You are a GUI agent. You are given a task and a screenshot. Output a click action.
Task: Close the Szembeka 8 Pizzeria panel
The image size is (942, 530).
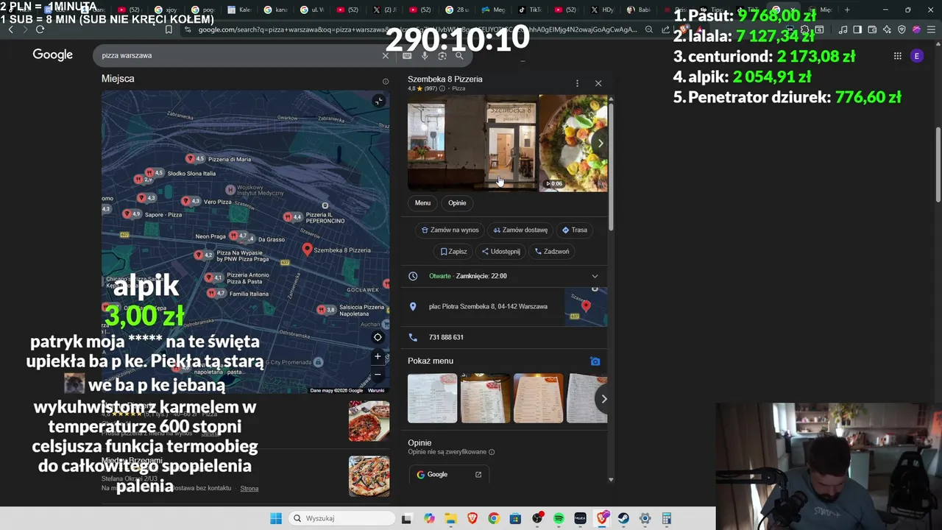598,83
